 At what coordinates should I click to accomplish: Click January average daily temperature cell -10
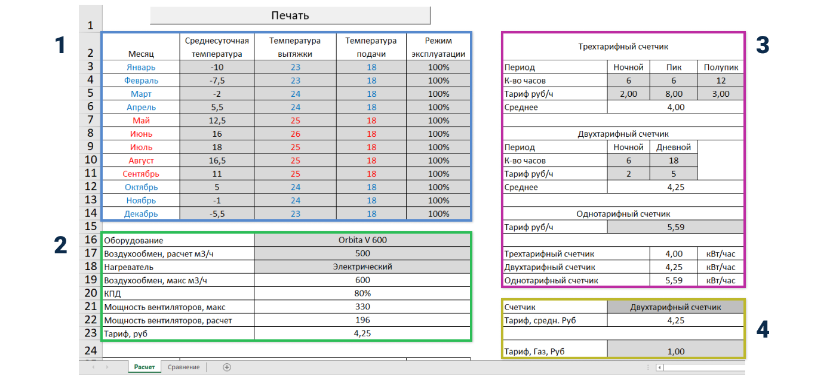point(217,67)
